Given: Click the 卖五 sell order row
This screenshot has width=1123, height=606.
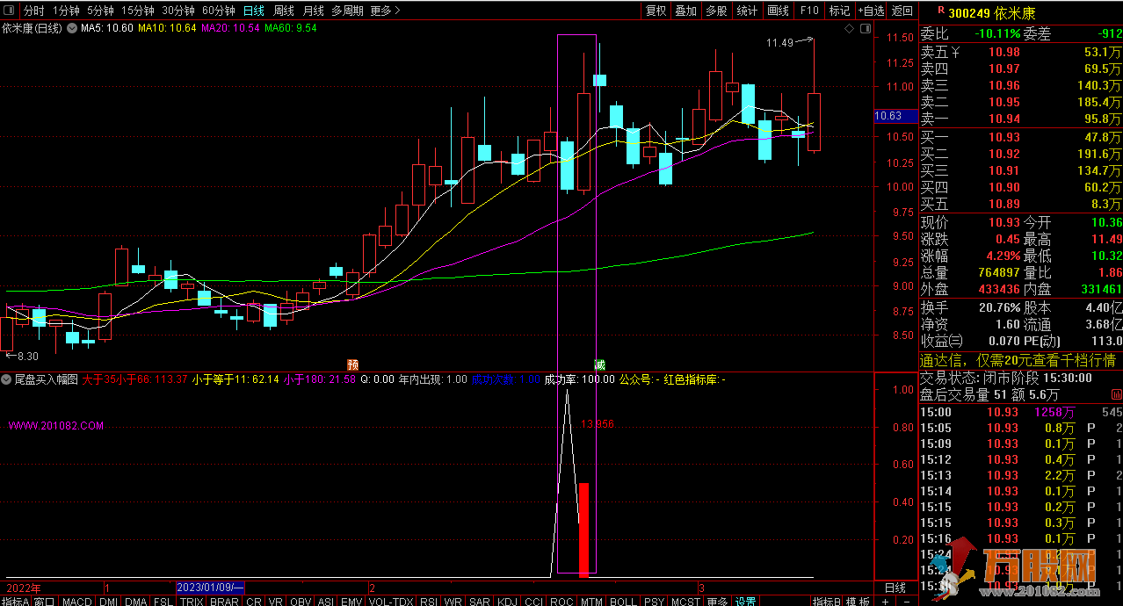Looking at the screenshot, I should [x=1020, y=53].
